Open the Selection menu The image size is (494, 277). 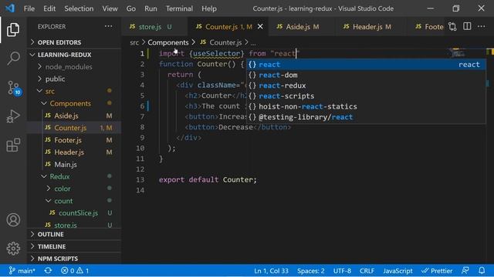[x=79, y=8]
